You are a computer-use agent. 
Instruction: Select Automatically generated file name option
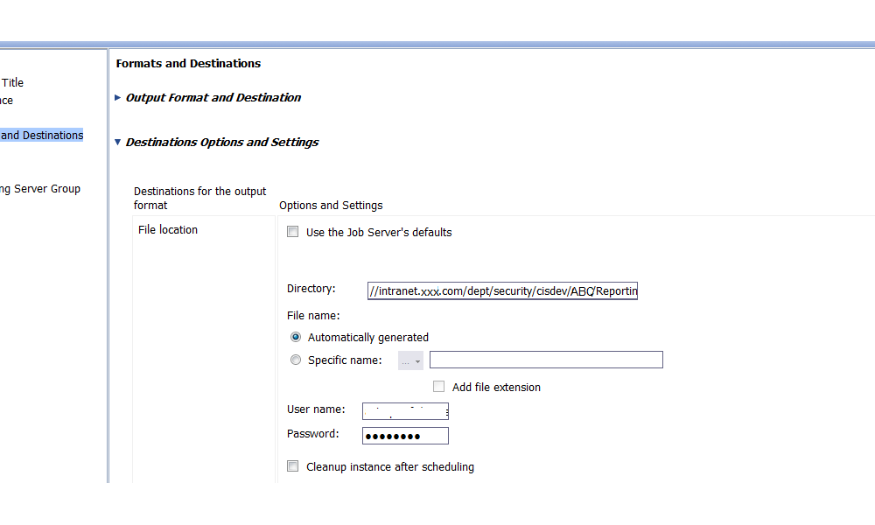[296, 337]
